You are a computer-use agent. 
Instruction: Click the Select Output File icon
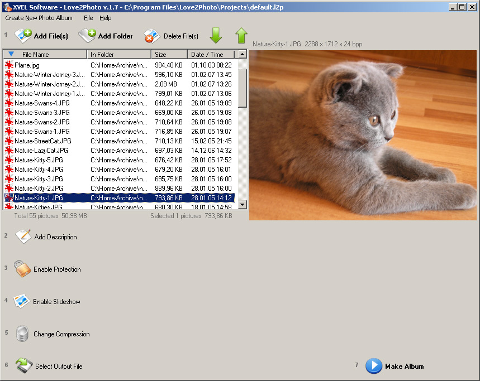point(24,366)
